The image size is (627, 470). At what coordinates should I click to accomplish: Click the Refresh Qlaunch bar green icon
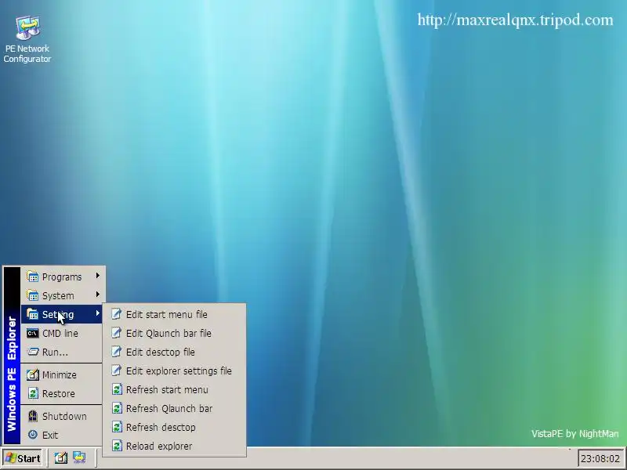coord(117,408)
